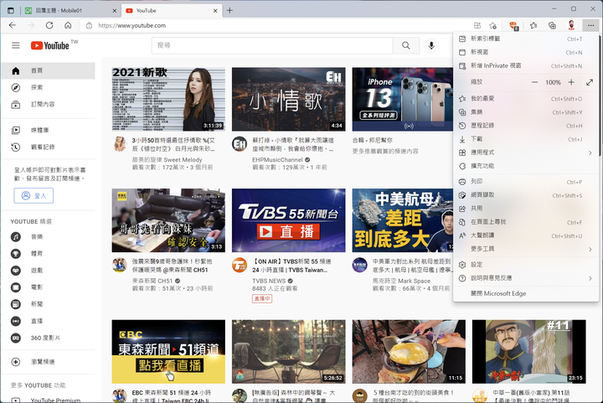Open TVBS 55新聞台 live thumbnail
This screenshot has height=403, width=603.
coord(288,220)
